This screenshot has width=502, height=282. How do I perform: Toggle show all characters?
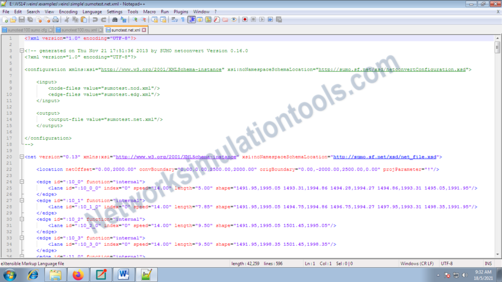183,20
